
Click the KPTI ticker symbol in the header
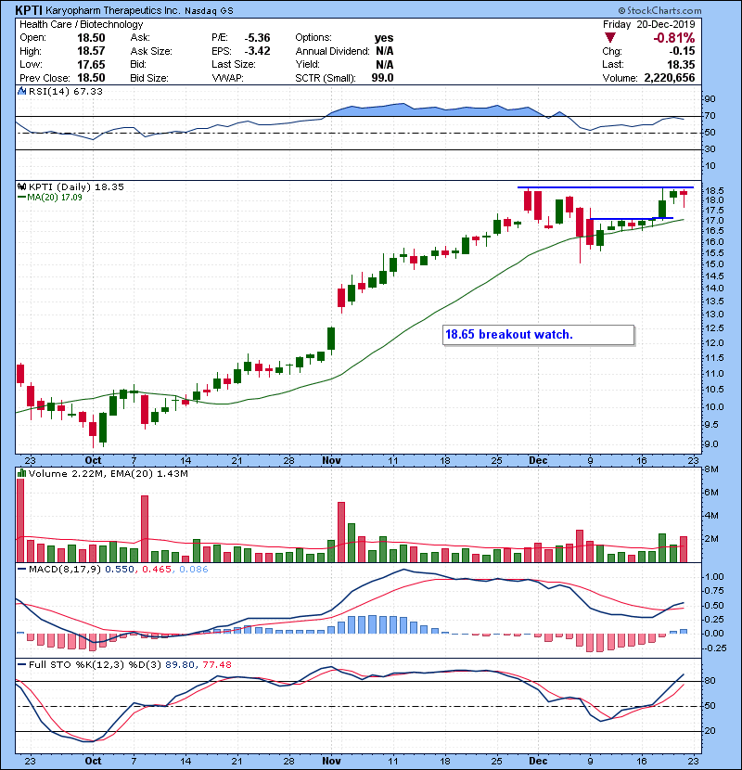[x=29, y=10]
